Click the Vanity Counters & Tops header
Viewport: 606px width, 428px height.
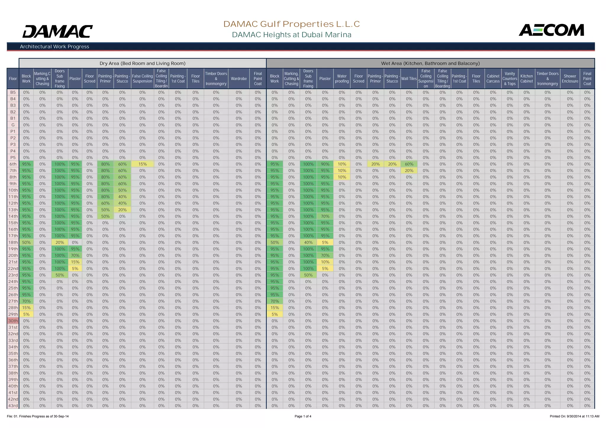(x=510, y=79)
